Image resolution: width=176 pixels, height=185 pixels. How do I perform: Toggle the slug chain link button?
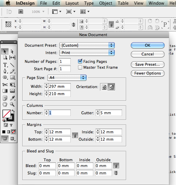pyautogui.click(x=116, y=173)
